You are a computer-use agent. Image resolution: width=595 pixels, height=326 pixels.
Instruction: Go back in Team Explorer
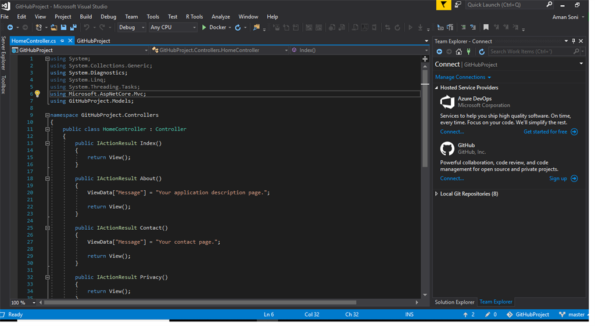439,52
